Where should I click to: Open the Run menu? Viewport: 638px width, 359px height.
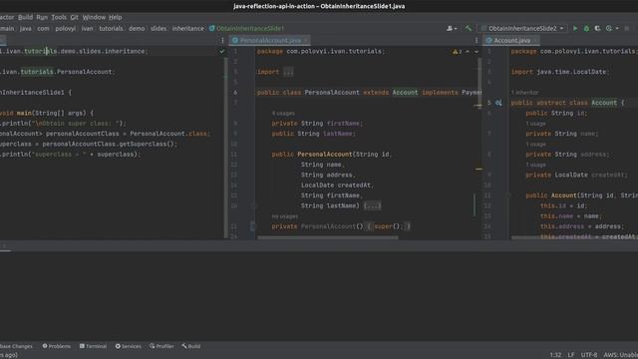pyautogui.click(x=42, y=17)
